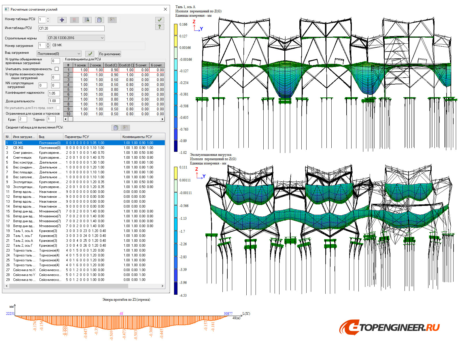Image resolution: width=461 pixels, height=345 pixels.
Task: Click copy icon beside summary table label
Action: tap(116, 128)
